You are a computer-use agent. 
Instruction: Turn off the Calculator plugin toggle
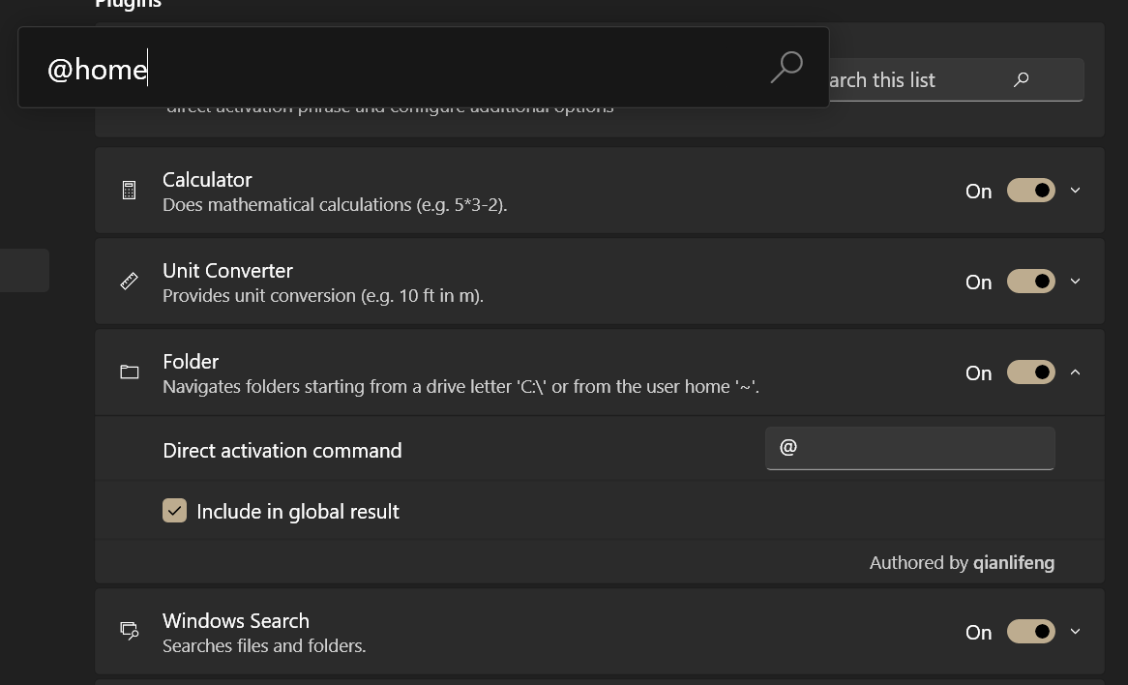tap(1031, 191)
